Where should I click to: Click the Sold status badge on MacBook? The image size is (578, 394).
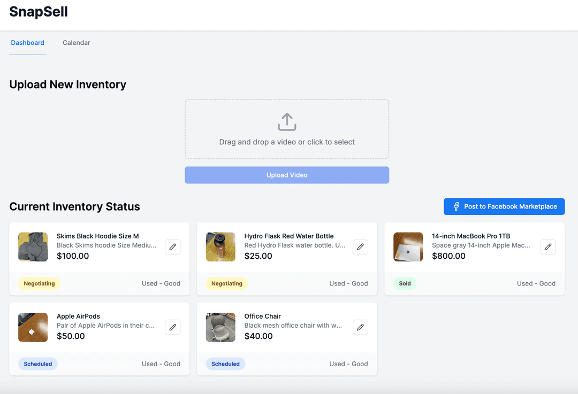[405, 283]
